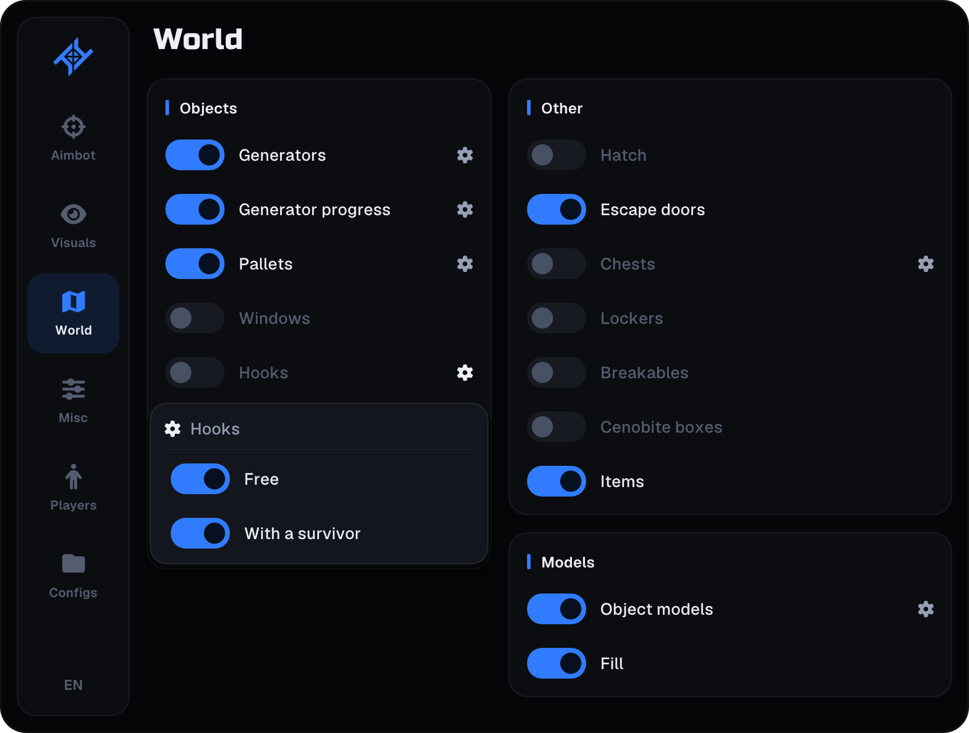Expand Object models settings gear
Image resolution: width=969 pixels, height=733 pixels.
(x=926, y=609)
